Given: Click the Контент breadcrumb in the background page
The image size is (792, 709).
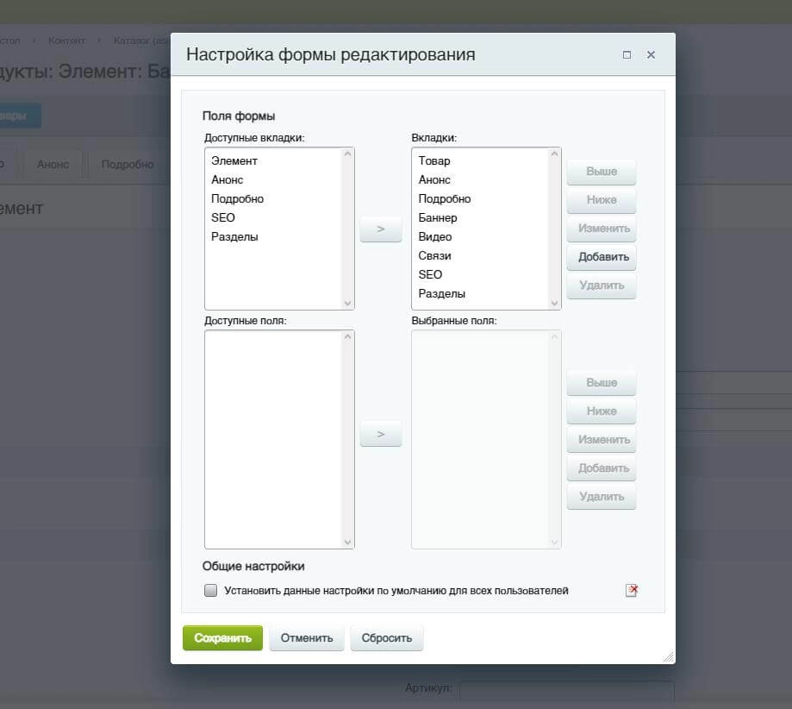Looking at the screenshot, I should [x=66, y=41].
